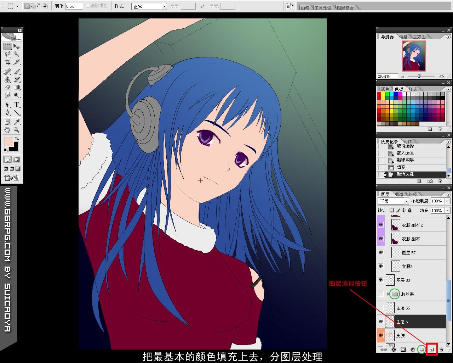Select the Eraser tool
Screen dimensions: 453x363
tap(7, 88)
